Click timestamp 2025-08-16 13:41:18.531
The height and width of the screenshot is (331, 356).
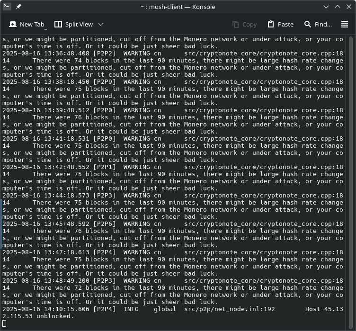[x=46, y=139]
